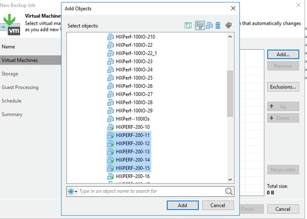Select HXPERF-200-10 label
This screenshot has width=307, height=219.
point(133,127)
